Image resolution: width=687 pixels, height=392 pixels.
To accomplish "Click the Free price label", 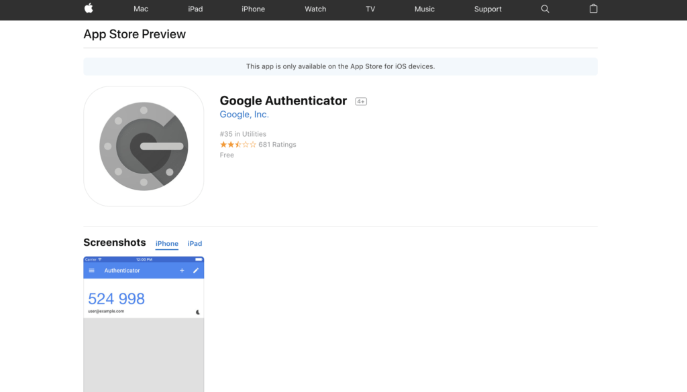I will (227, 155).
